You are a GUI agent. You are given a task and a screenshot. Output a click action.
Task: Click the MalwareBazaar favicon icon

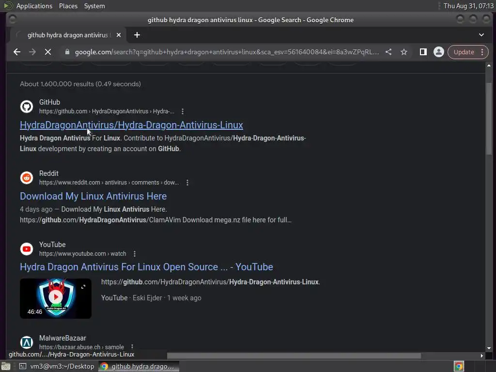click(27, 342)
